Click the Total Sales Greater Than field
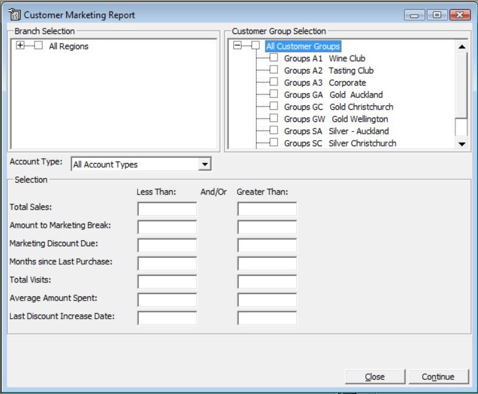The image size is (478, 394). 267,209
